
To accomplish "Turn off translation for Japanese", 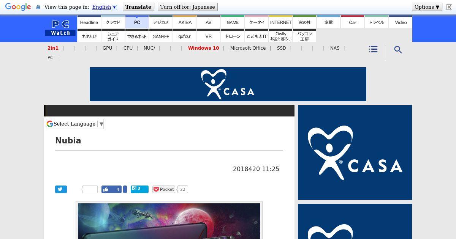I will [187, 7].
